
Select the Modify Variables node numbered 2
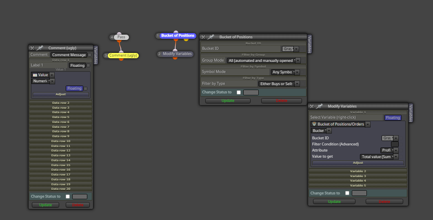tap(177, 54)
